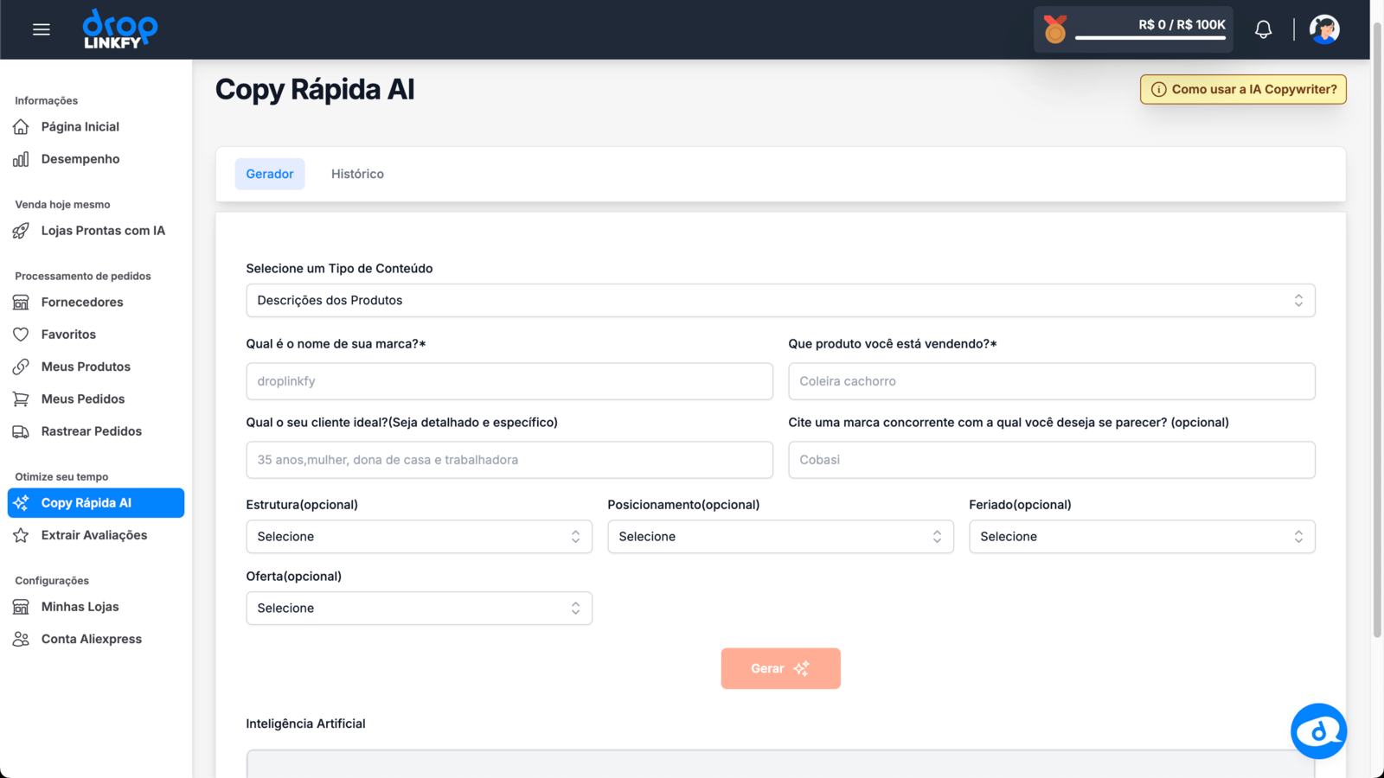Viewport: 1384px width, 778px height.
Task: Click the Gerar button
Action: click(x=780, y=668)
